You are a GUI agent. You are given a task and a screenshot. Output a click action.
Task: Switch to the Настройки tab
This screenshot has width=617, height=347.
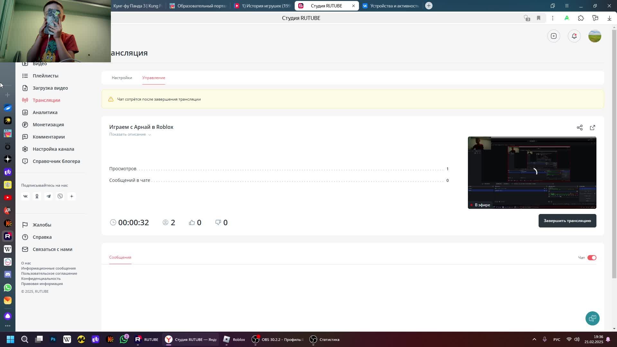122,78
